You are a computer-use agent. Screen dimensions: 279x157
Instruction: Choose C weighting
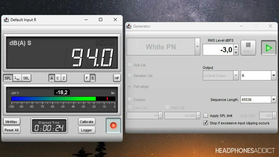[58, 78]
